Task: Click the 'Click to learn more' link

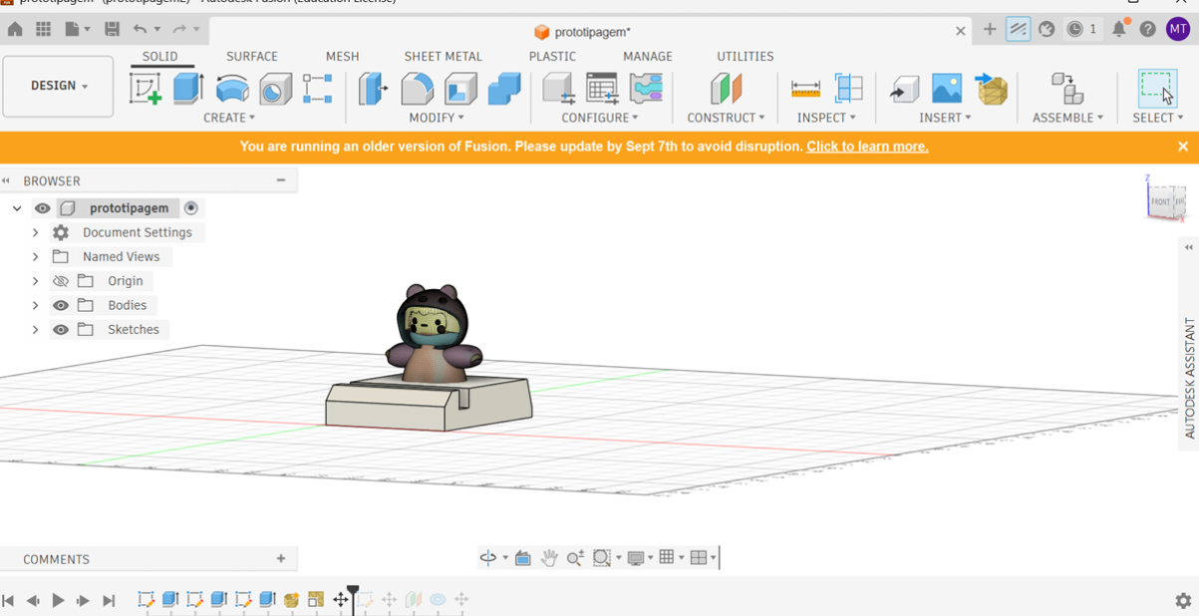Action: (867, 147)
